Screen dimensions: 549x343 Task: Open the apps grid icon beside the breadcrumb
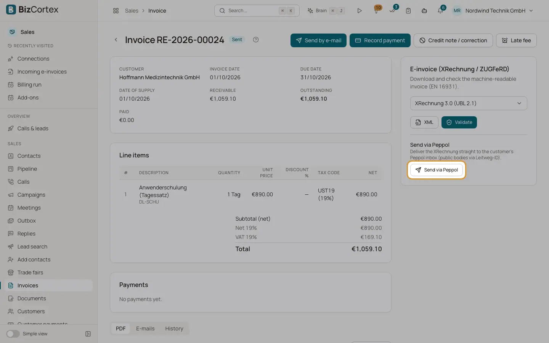[x=116, y=11]
